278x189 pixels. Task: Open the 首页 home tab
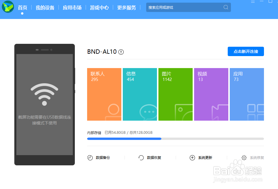click(x=23, y=8)
